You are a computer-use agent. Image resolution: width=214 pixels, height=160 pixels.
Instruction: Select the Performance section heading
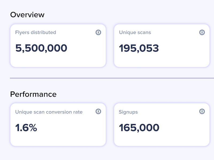coord(33,94)
